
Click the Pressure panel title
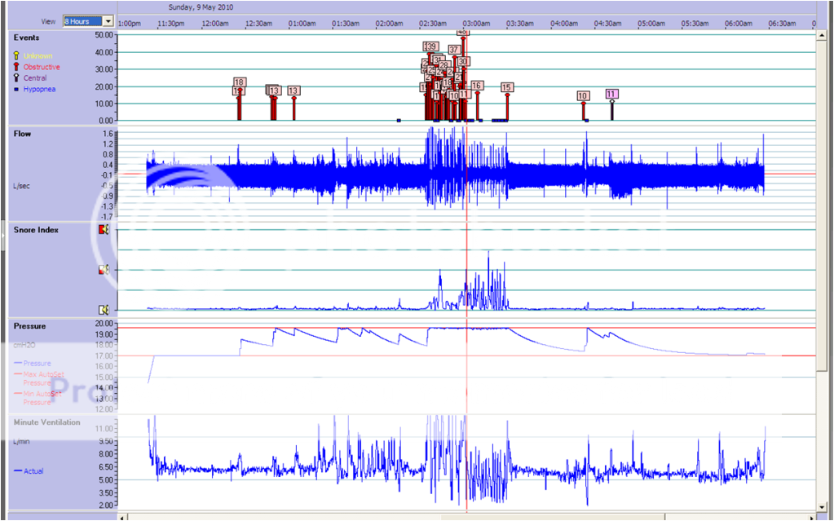(29, 326)
